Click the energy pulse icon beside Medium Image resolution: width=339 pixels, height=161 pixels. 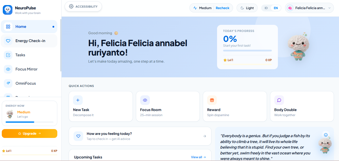(195, 8)
